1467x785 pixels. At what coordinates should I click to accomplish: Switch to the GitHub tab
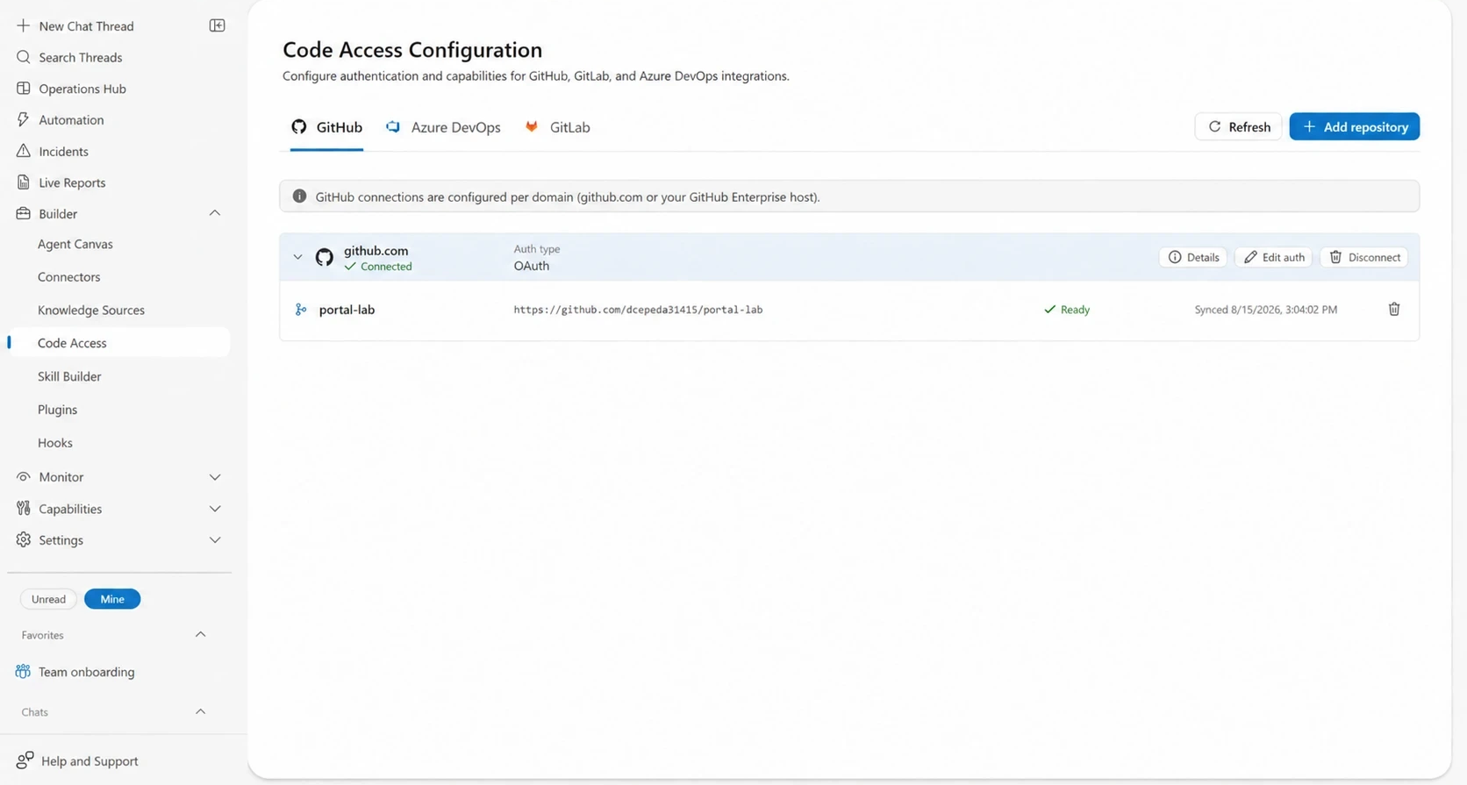(326, 127)
